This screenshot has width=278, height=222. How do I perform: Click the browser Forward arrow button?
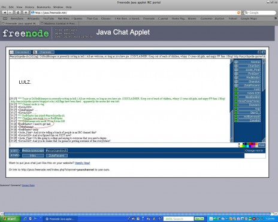coord(10,13)
